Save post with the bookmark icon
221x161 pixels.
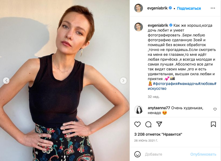point(213,124)
